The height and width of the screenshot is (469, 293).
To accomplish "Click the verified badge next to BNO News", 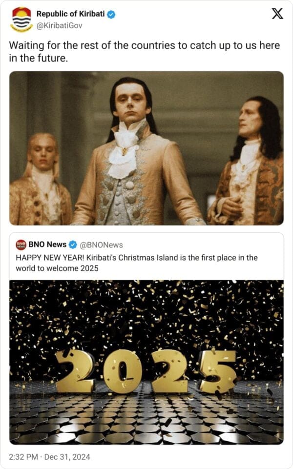I will 73,245.
